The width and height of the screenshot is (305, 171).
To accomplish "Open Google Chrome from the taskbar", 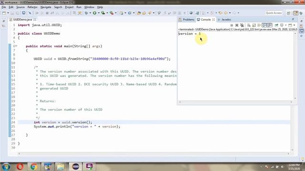I will point(34,167).
